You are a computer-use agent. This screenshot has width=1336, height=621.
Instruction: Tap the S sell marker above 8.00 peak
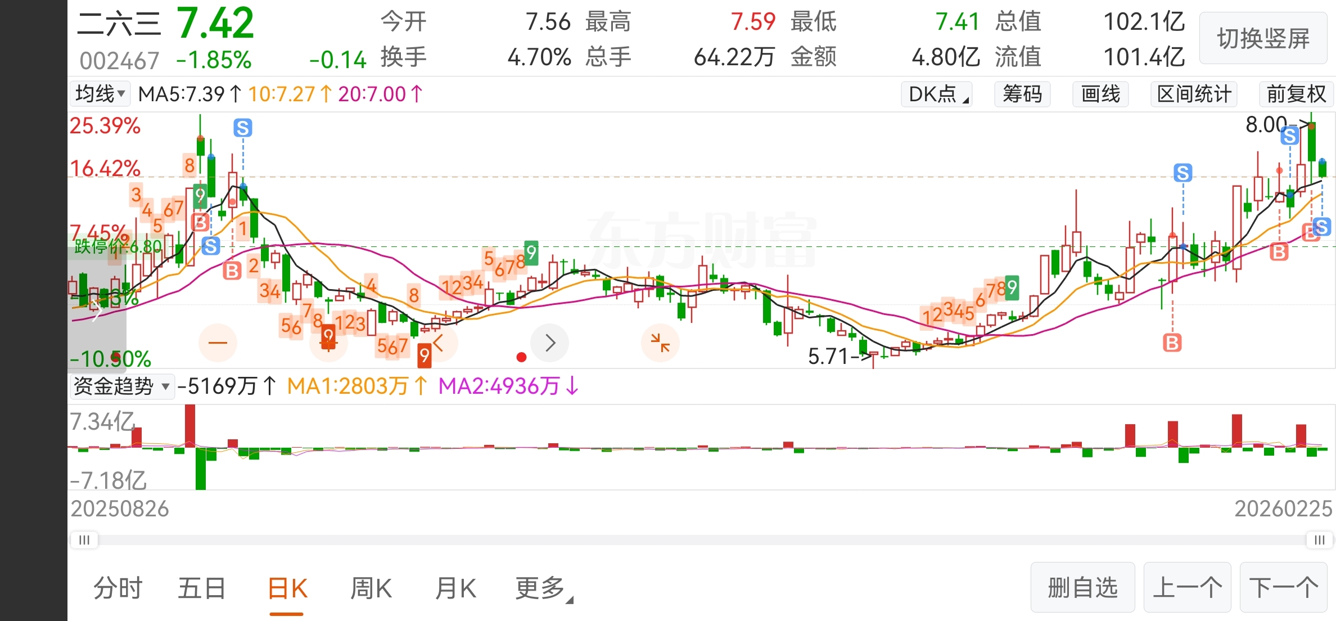1289,135
